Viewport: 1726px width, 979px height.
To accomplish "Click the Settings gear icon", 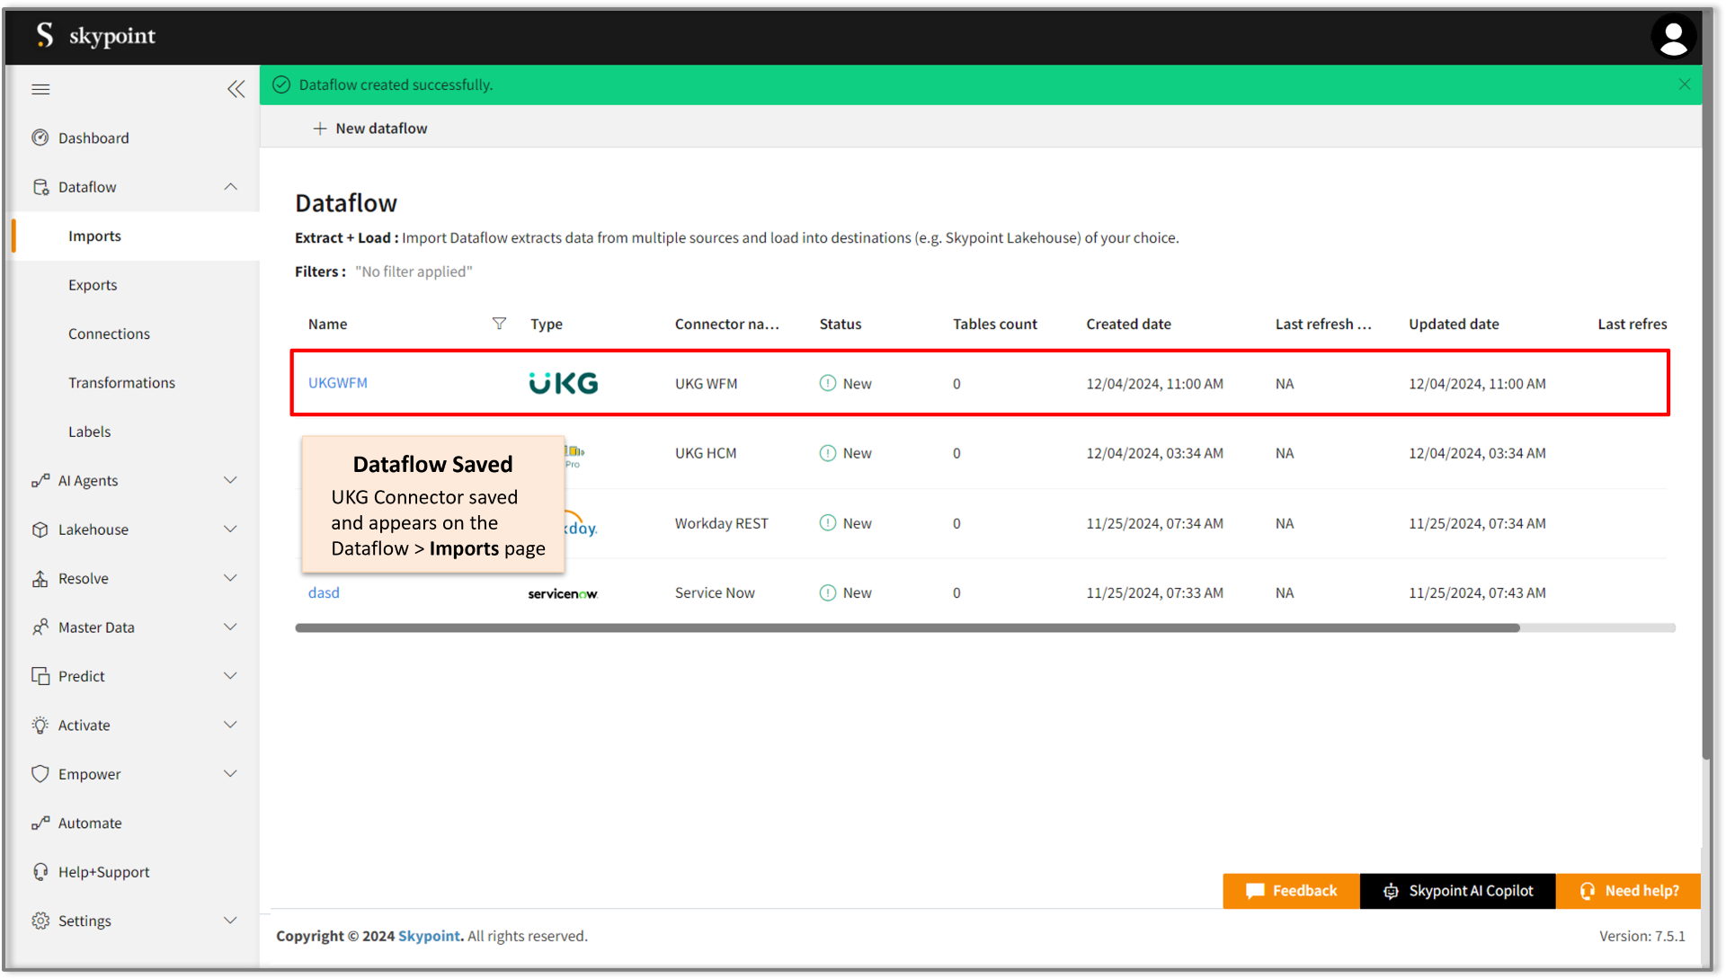I will pos(40,921).
